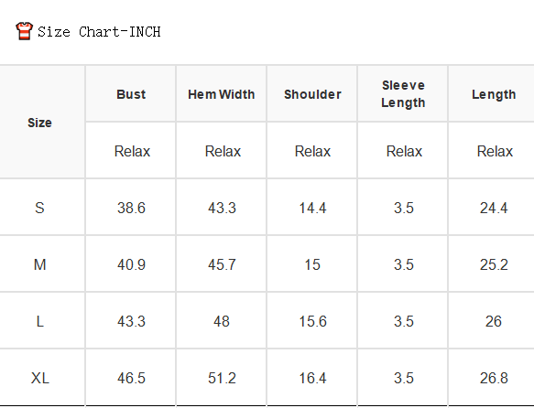Viewport: 534px width, 408px height.
Task: Click the Hem Width header cell
Action: 222,94
